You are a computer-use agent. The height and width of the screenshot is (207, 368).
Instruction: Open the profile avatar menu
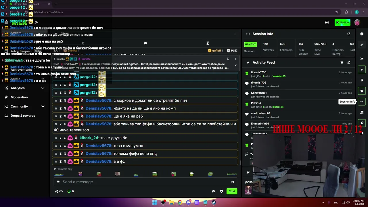tap(357, 22)
